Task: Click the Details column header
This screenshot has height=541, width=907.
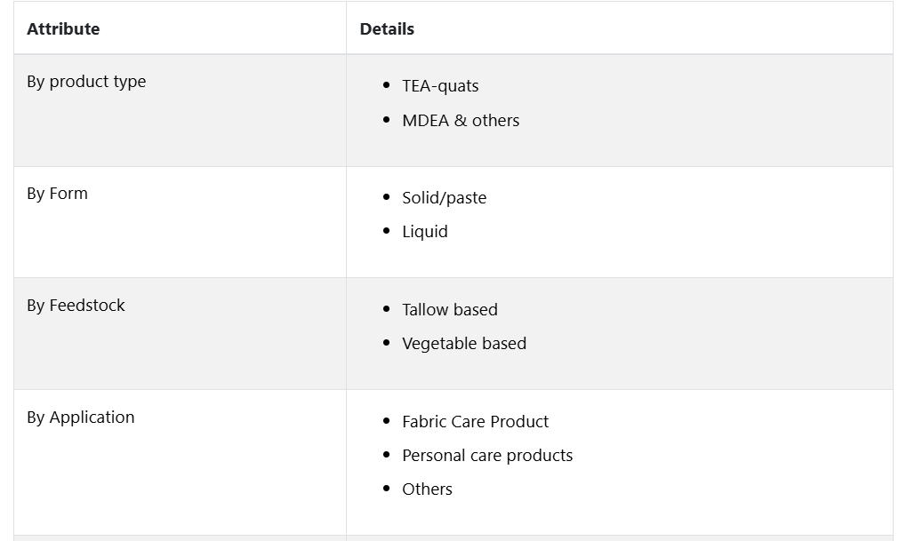Action: click(387, 28)
